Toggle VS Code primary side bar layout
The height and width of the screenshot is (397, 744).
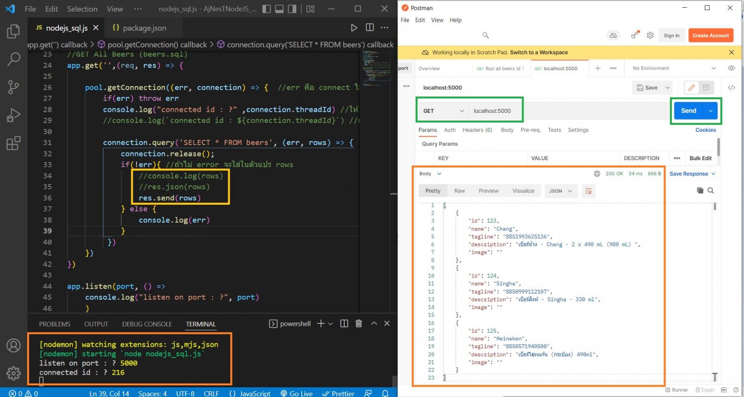coord(266,9)
